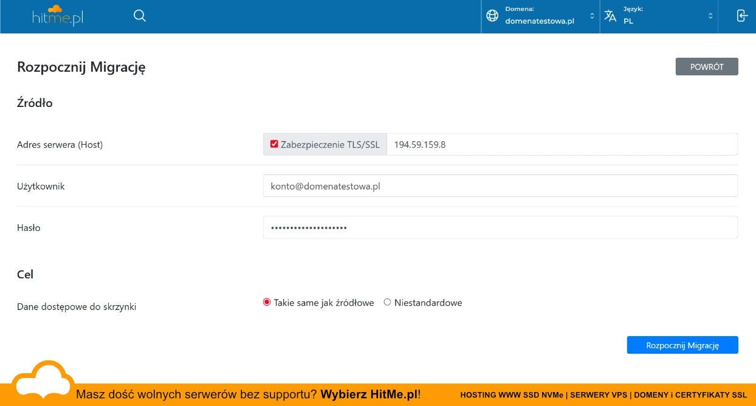This screenshot has width=756, height=406.
Task: Click the server address field 194.59.159.8
Action: (x=562, y=145)
